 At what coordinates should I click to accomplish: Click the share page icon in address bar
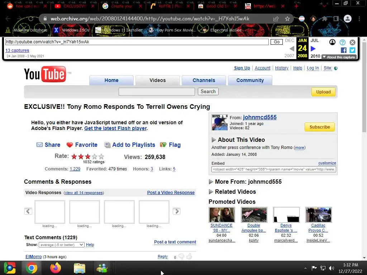coord(276,19)
